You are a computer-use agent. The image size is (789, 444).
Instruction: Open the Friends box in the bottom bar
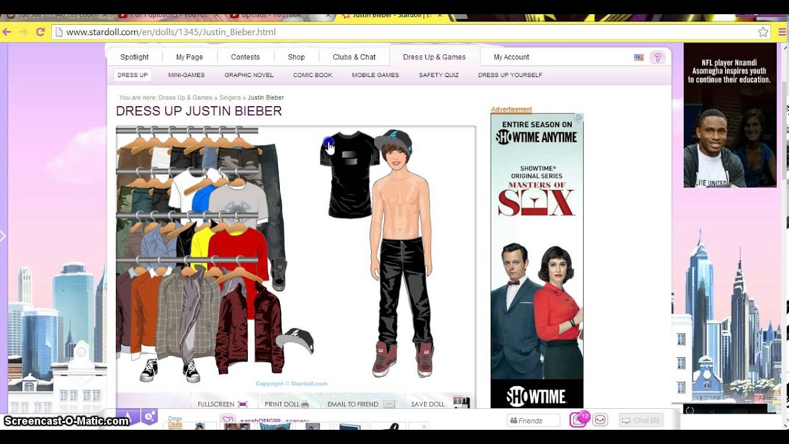click(x=533, y=421)
